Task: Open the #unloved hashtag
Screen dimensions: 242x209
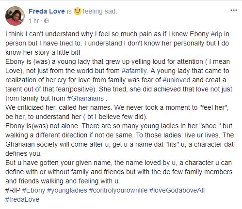Action: tap(177, 80)
